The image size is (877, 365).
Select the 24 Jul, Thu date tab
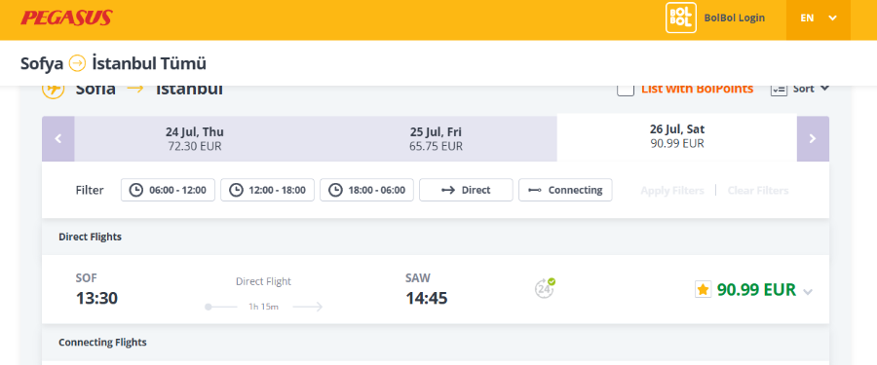(x=195, y=138)
